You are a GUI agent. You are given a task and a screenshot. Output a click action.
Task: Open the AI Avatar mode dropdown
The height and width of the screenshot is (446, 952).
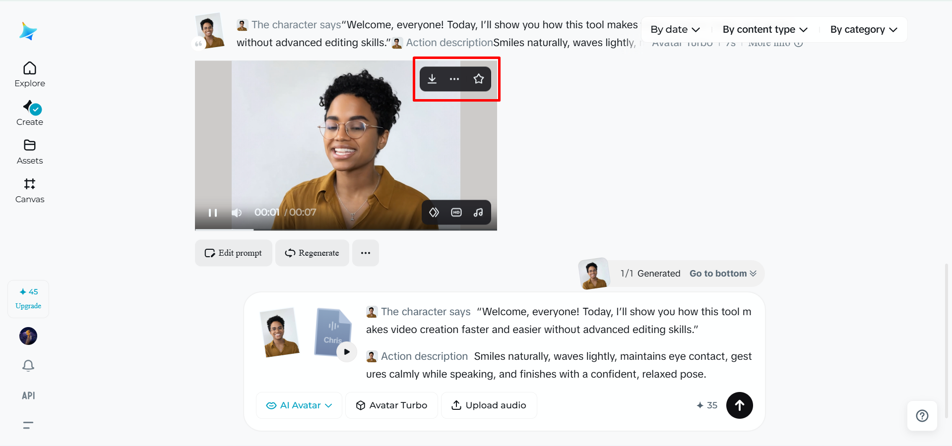click(x=299, y=405)
